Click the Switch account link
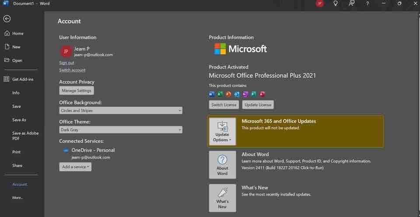The width and height of the screenshot is (420, 217). [72, 70]
